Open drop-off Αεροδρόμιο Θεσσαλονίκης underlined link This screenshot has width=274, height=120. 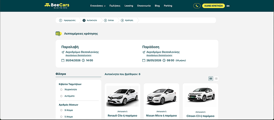pos(159,55)
